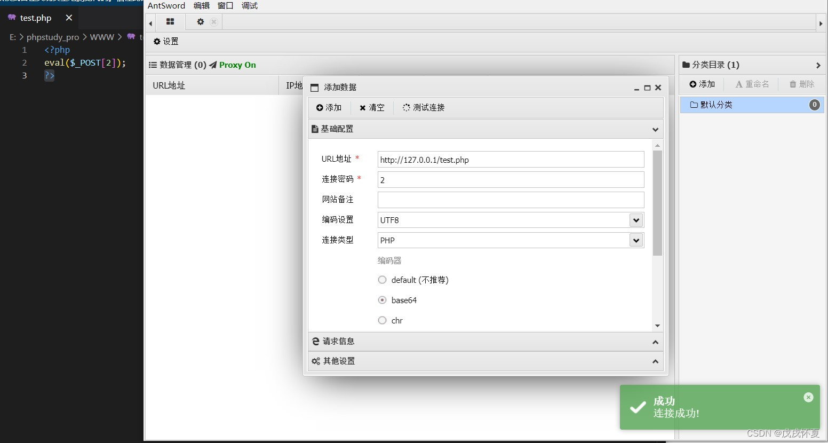Click the 连接密码 input field

point(511,180)
